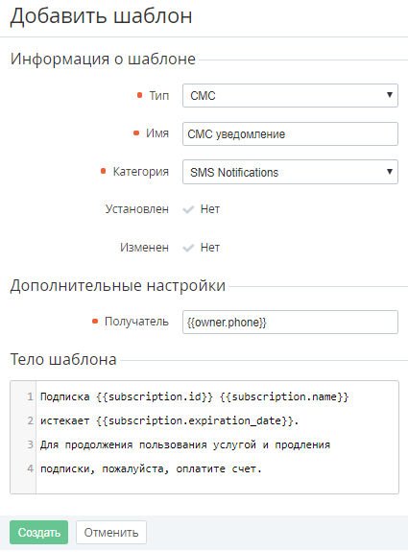Expand the Категория dropdown arrow
The image size is (408, 552).
coord(390,172)
